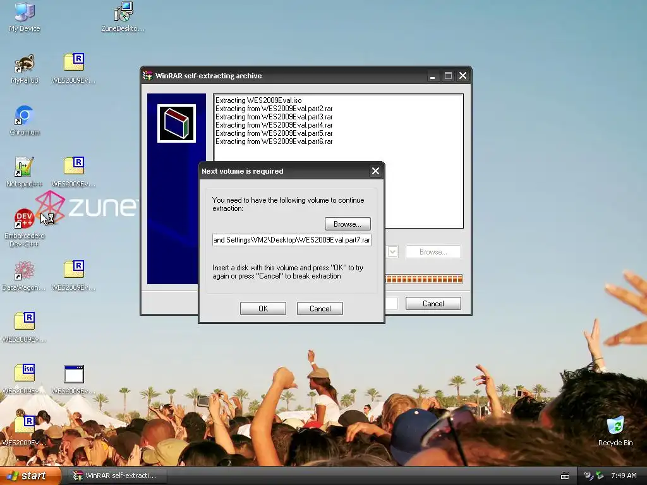This screenshot has height=485, width=647.
Task: Expand the destination folder dropdown arrow
Action: (x=393, y=251)
